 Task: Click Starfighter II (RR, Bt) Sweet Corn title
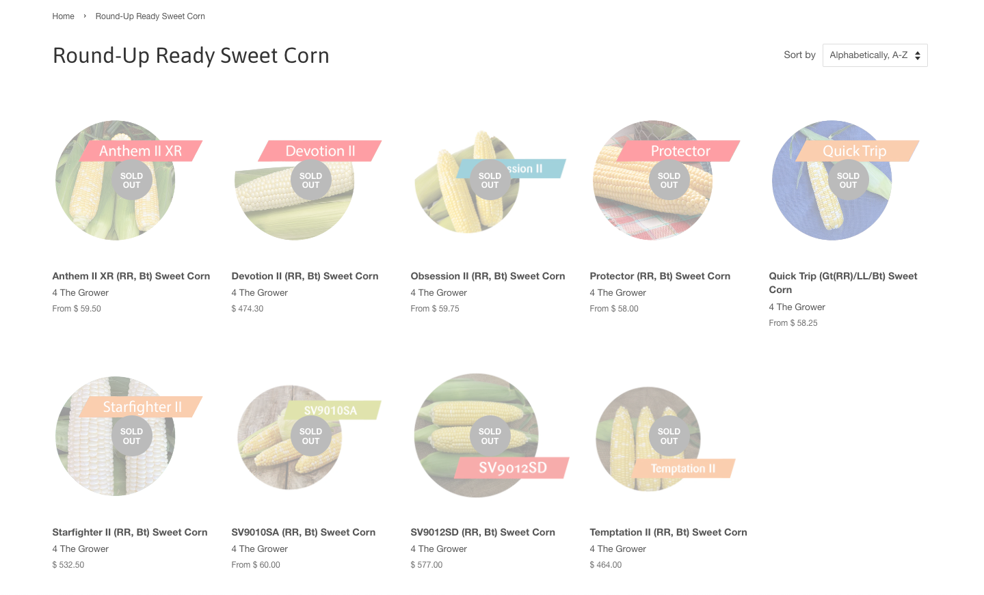pos(130,532)
